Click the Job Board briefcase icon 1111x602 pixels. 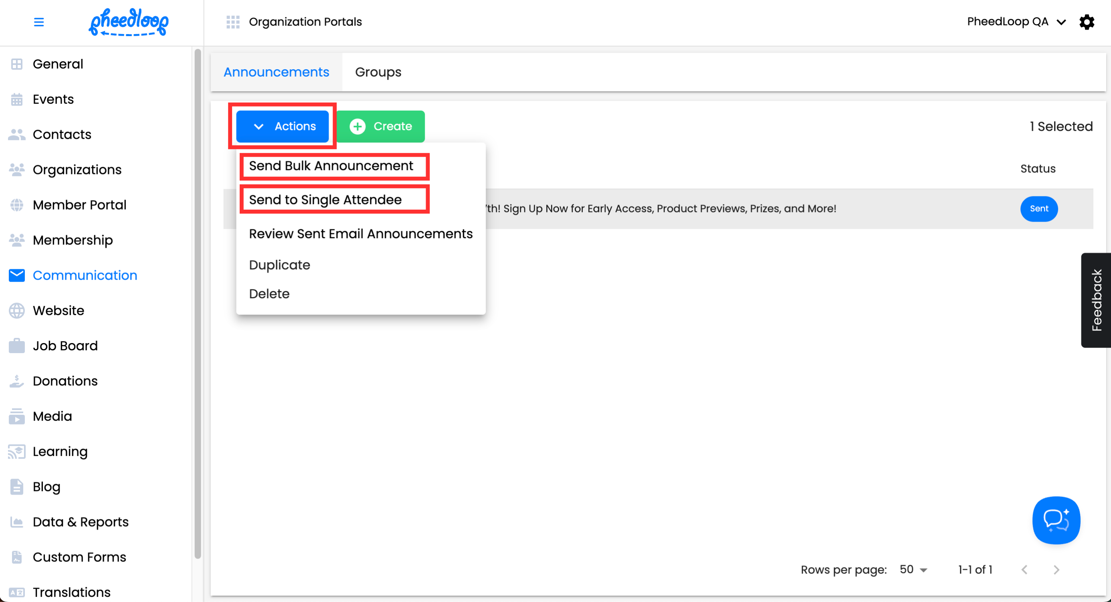click(x=17, y=346)
